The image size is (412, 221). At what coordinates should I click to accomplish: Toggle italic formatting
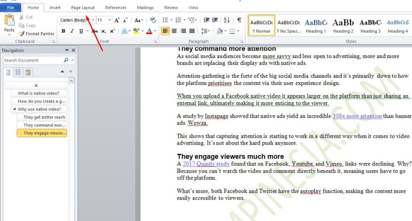pos(72,31)
